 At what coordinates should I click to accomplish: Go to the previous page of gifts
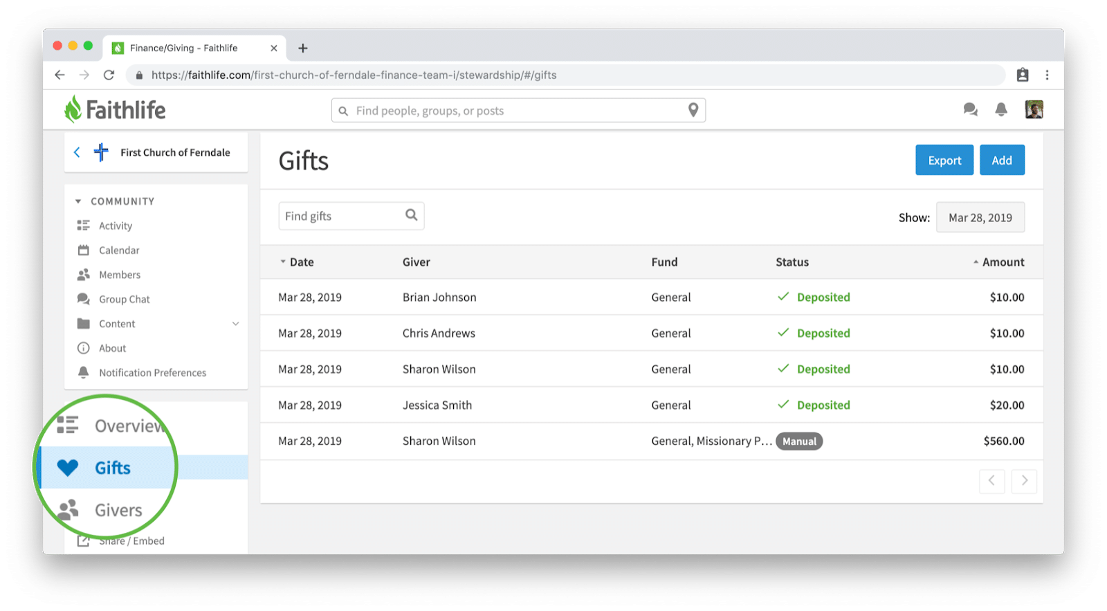coord(991,481)
